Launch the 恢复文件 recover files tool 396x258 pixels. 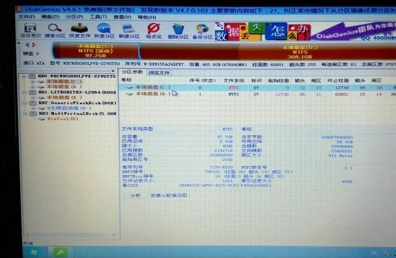(x=80, y=31)
